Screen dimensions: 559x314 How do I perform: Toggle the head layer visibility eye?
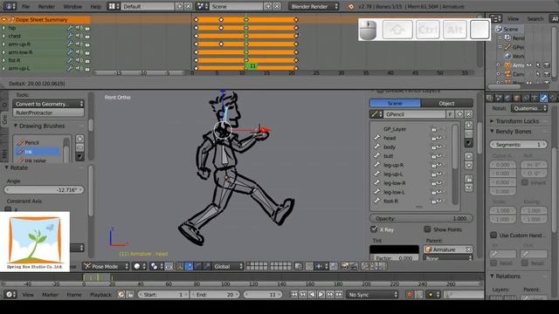tap(440, 138)
